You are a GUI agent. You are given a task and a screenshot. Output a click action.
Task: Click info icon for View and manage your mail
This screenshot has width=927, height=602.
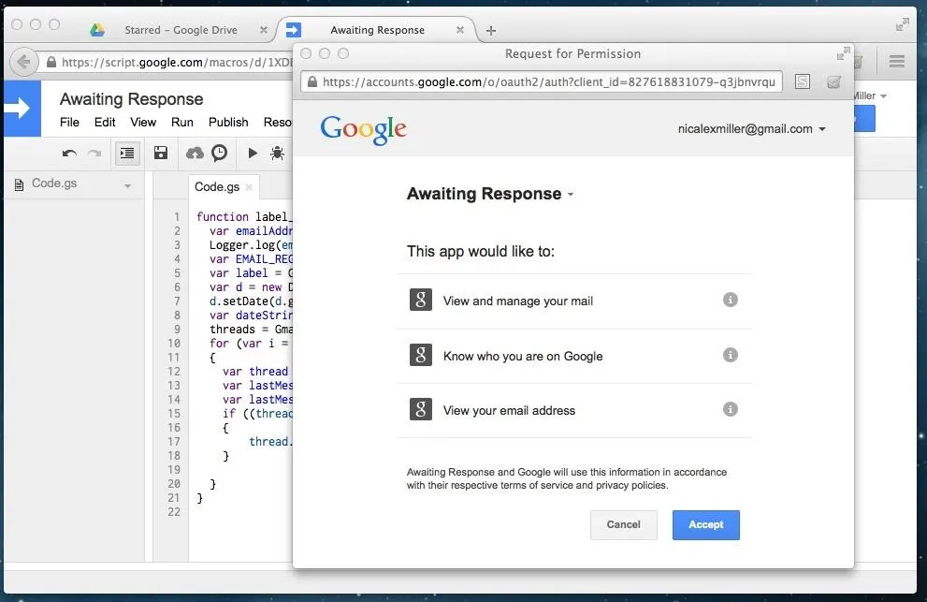731,300
